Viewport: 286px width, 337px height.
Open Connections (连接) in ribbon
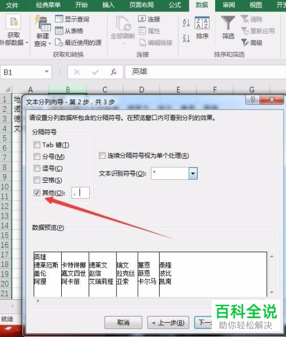pos(149,19)
